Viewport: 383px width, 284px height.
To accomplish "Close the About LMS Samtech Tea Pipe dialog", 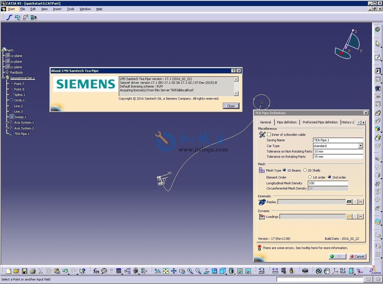I will point(231,106).
